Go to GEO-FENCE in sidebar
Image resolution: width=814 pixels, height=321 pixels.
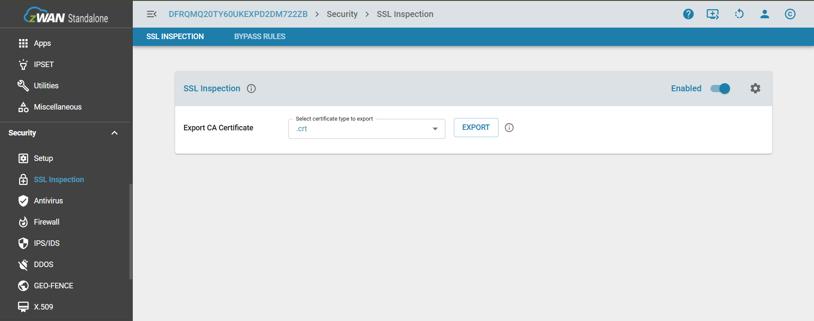[x=53, y=286]
